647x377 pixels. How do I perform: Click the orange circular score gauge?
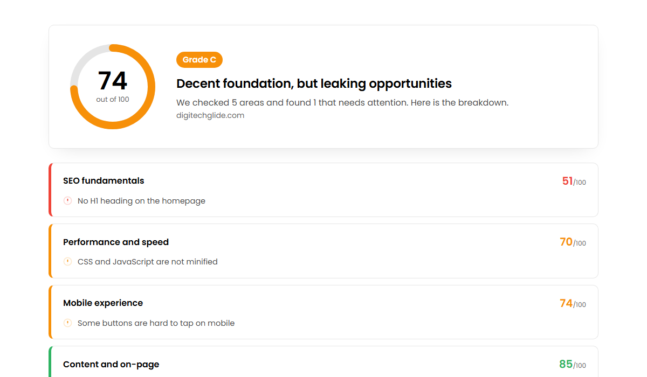(x=113, y=87)
